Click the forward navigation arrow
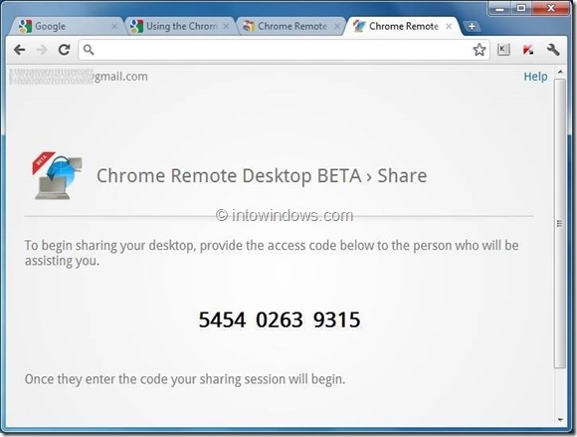 point(42,50)
